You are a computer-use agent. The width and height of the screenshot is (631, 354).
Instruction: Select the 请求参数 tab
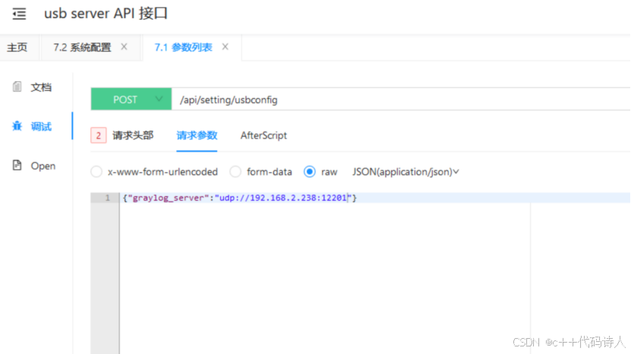[197, 136]
